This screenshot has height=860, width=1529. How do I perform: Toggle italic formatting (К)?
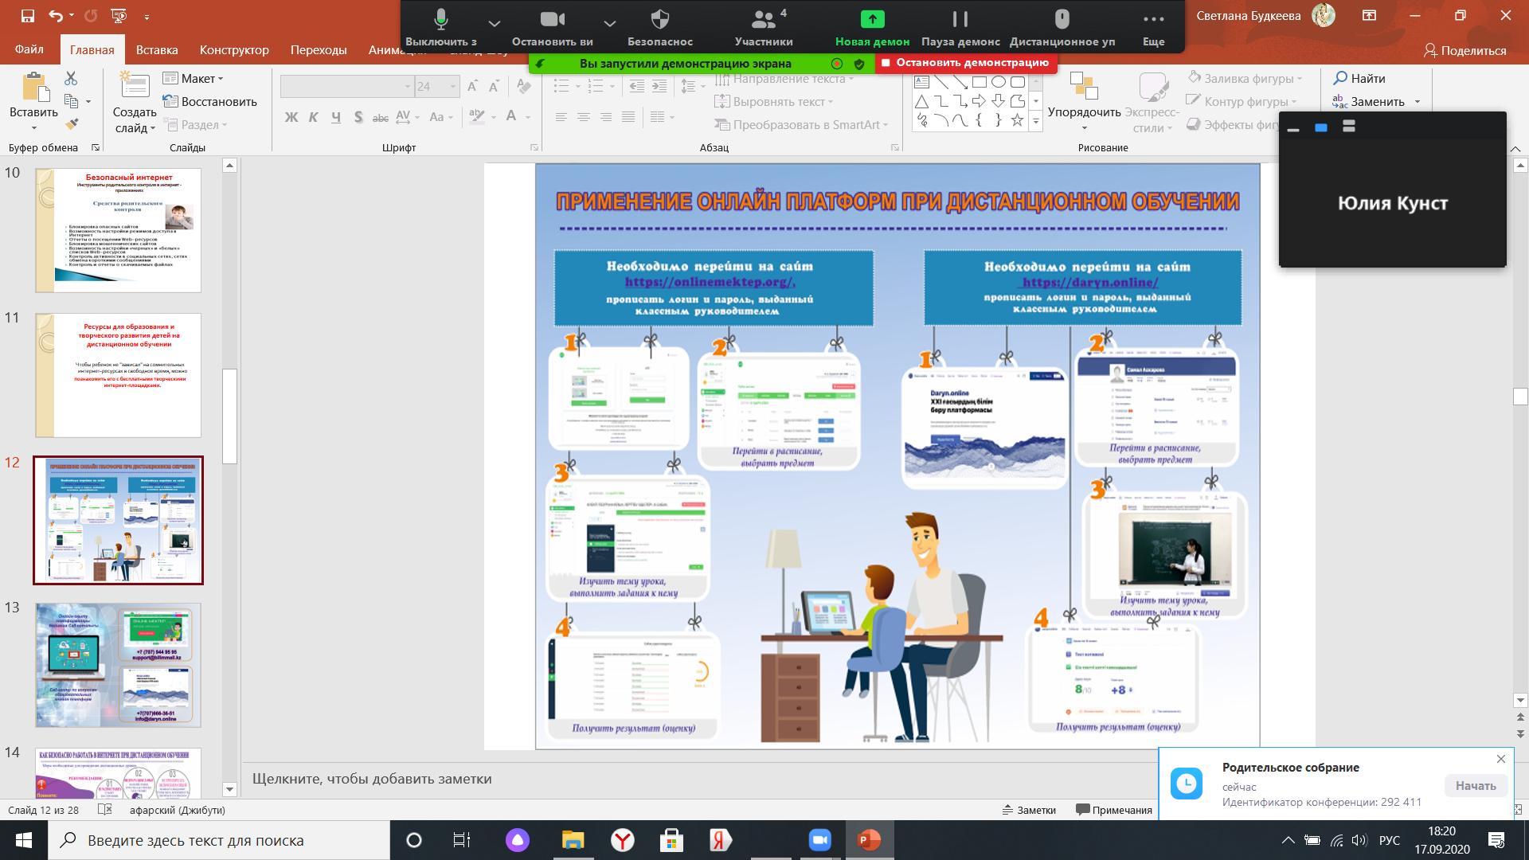(x=314, y=117)
